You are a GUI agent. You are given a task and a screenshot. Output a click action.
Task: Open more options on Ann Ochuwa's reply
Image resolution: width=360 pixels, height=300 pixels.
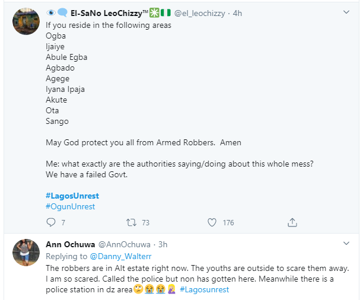click(347, 244)
